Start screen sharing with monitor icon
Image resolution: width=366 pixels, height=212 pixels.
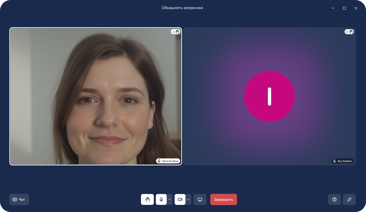(x=200, y=199)
